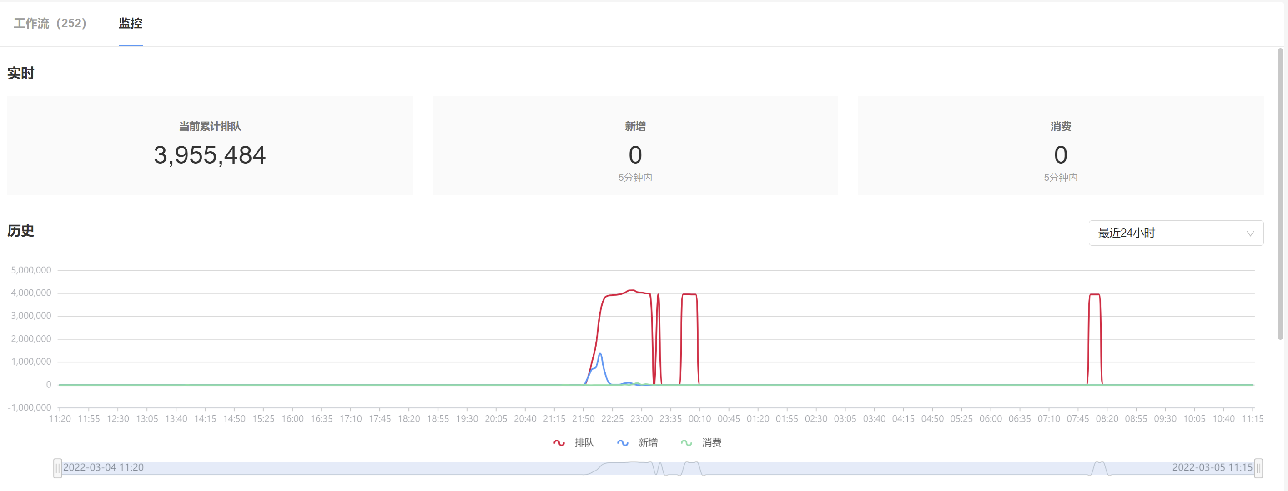Click the 排队 legend label
This screenshot has width=1288, height=491.
click(x=584, y=442)
